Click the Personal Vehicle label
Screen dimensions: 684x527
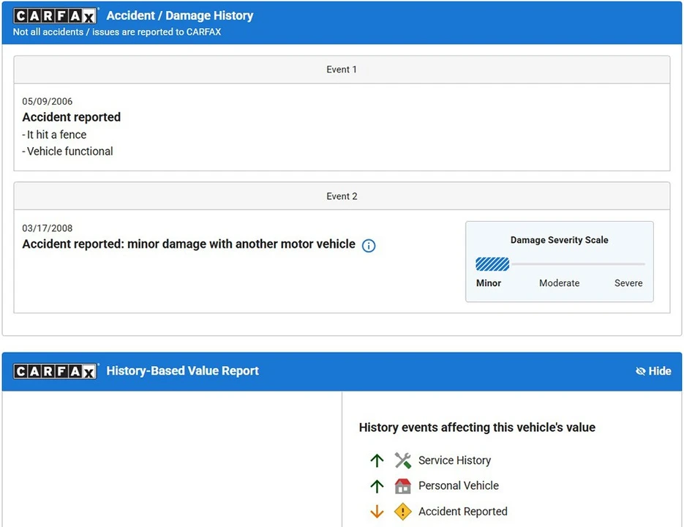click(x=459, y=485)
